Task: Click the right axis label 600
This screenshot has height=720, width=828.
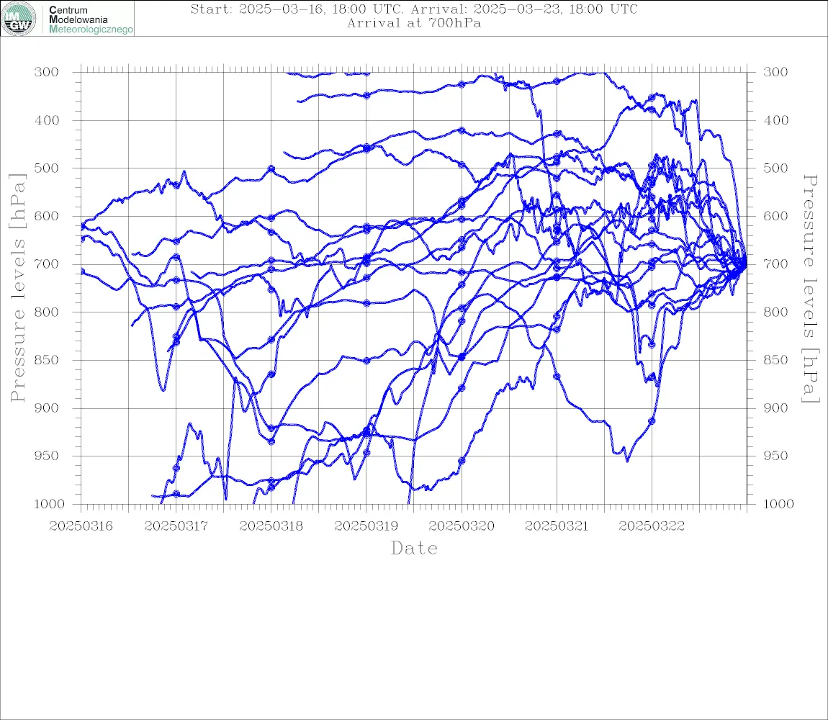Action: pos(775,216)
